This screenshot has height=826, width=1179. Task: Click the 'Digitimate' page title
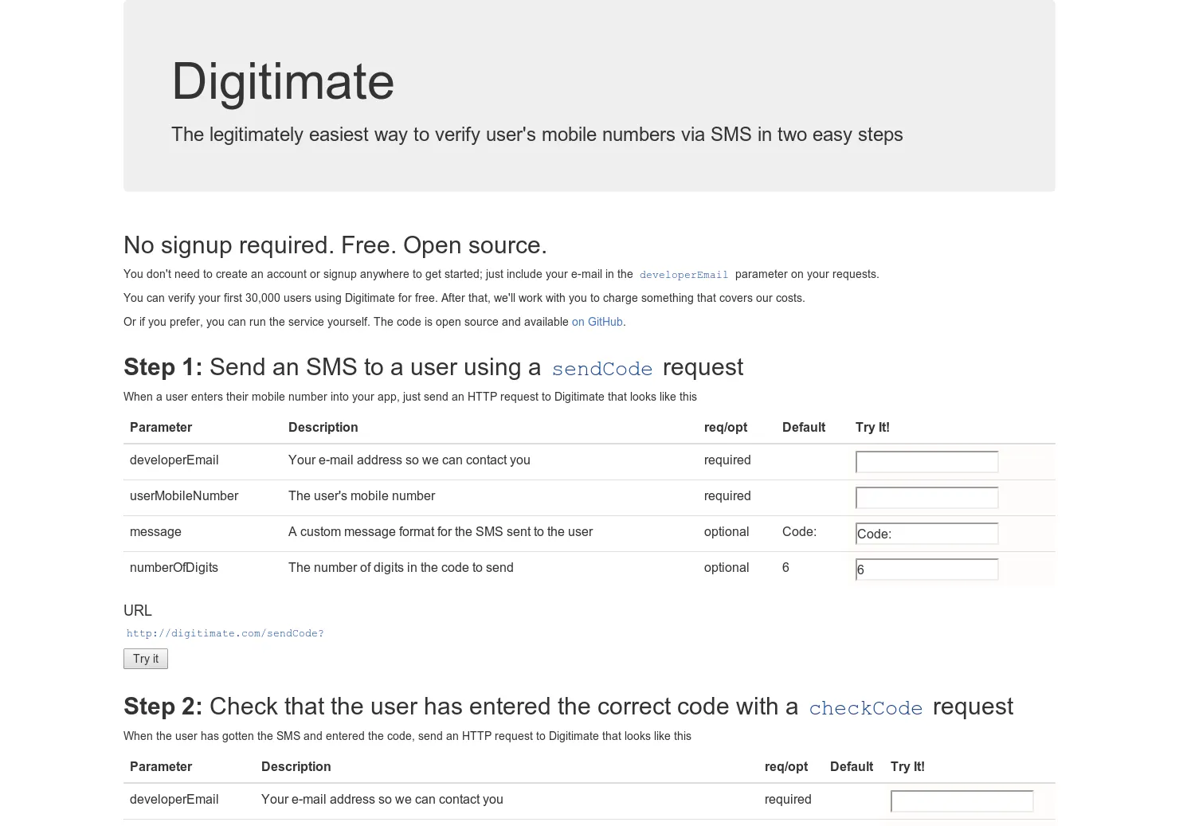click(x=283, y=81)
